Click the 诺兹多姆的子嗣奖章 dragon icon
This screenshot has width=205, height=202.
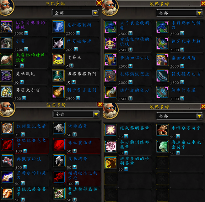pyautogui.click(x=111, y=163)
